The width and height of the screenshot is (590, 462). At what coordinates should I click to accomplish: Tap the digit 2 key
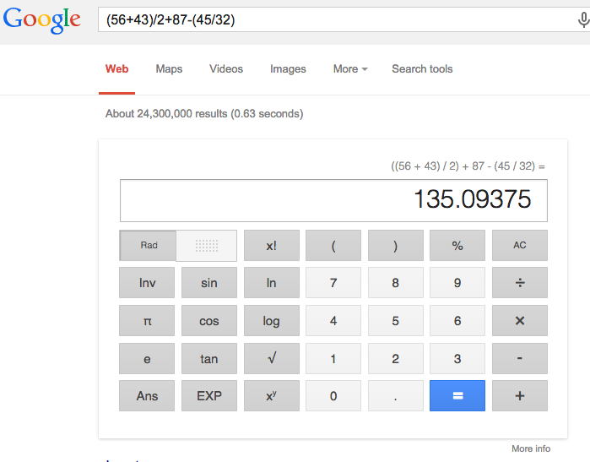pyautogui.click(x=396, y=358)
